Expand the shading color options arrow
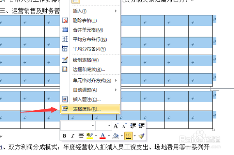The width and height of the screenshot is (234, 155). [122, 136]
